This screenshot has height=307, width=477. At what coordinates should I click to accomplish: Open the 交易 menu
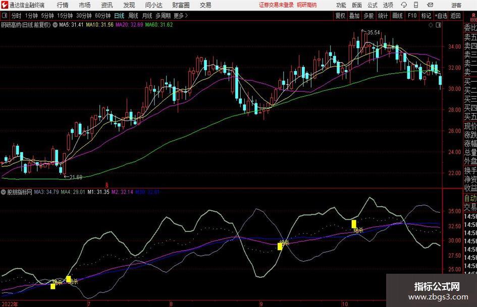(x=205, y=5)
